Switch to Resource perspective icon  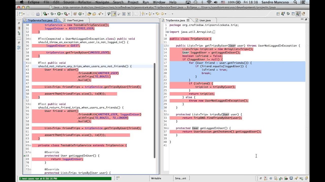293,14
